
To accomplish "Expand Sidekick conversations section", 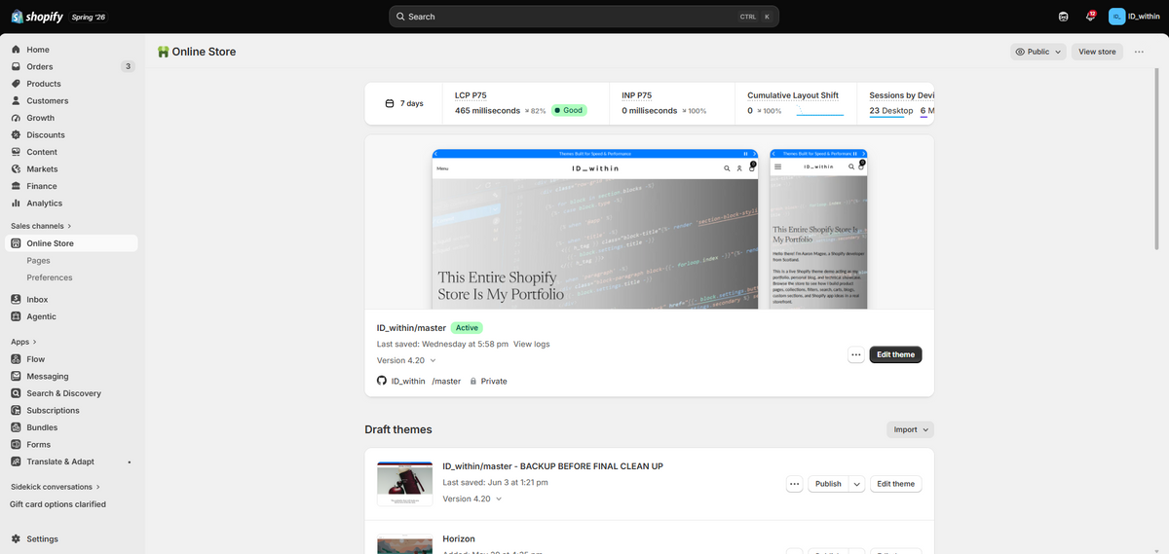I will (56, 487).
